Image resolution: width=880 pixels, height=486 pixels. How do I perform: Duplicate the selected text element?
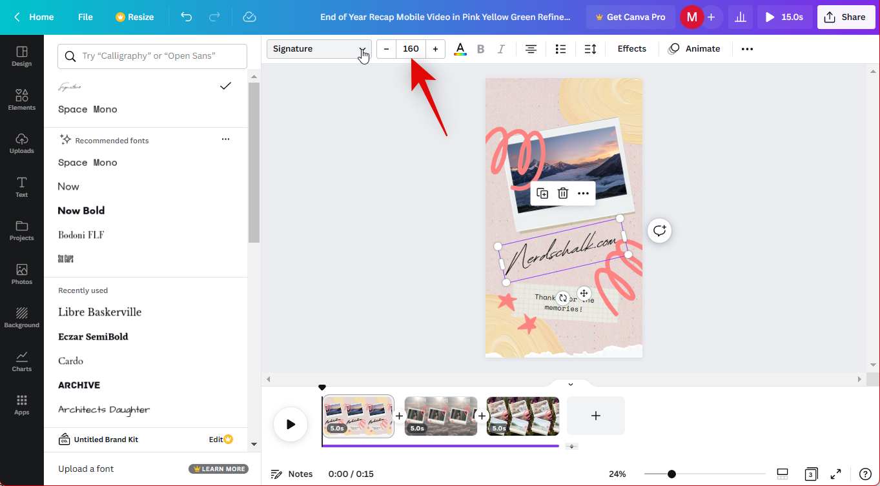coord(543,194)
